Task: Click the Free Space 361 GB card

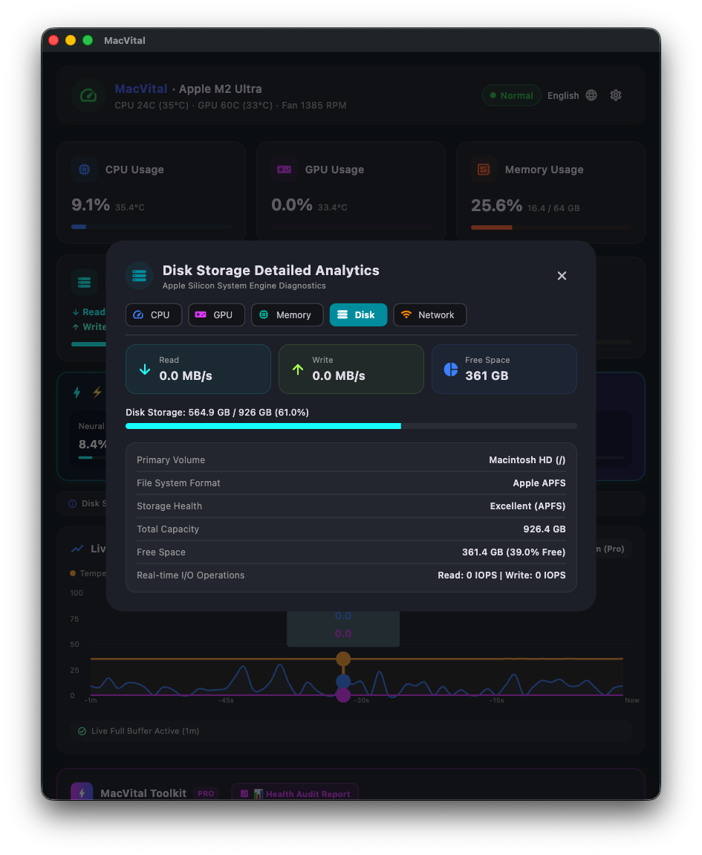Action: (x=504, y=370)
